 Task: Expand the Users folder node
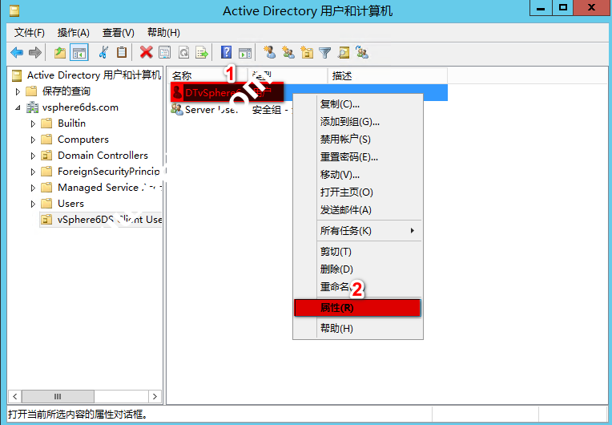(33, 204)
